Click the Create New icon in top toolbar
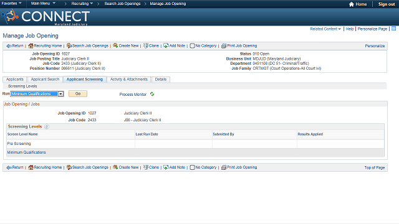The image size is (399, 224). click(115, 45)
